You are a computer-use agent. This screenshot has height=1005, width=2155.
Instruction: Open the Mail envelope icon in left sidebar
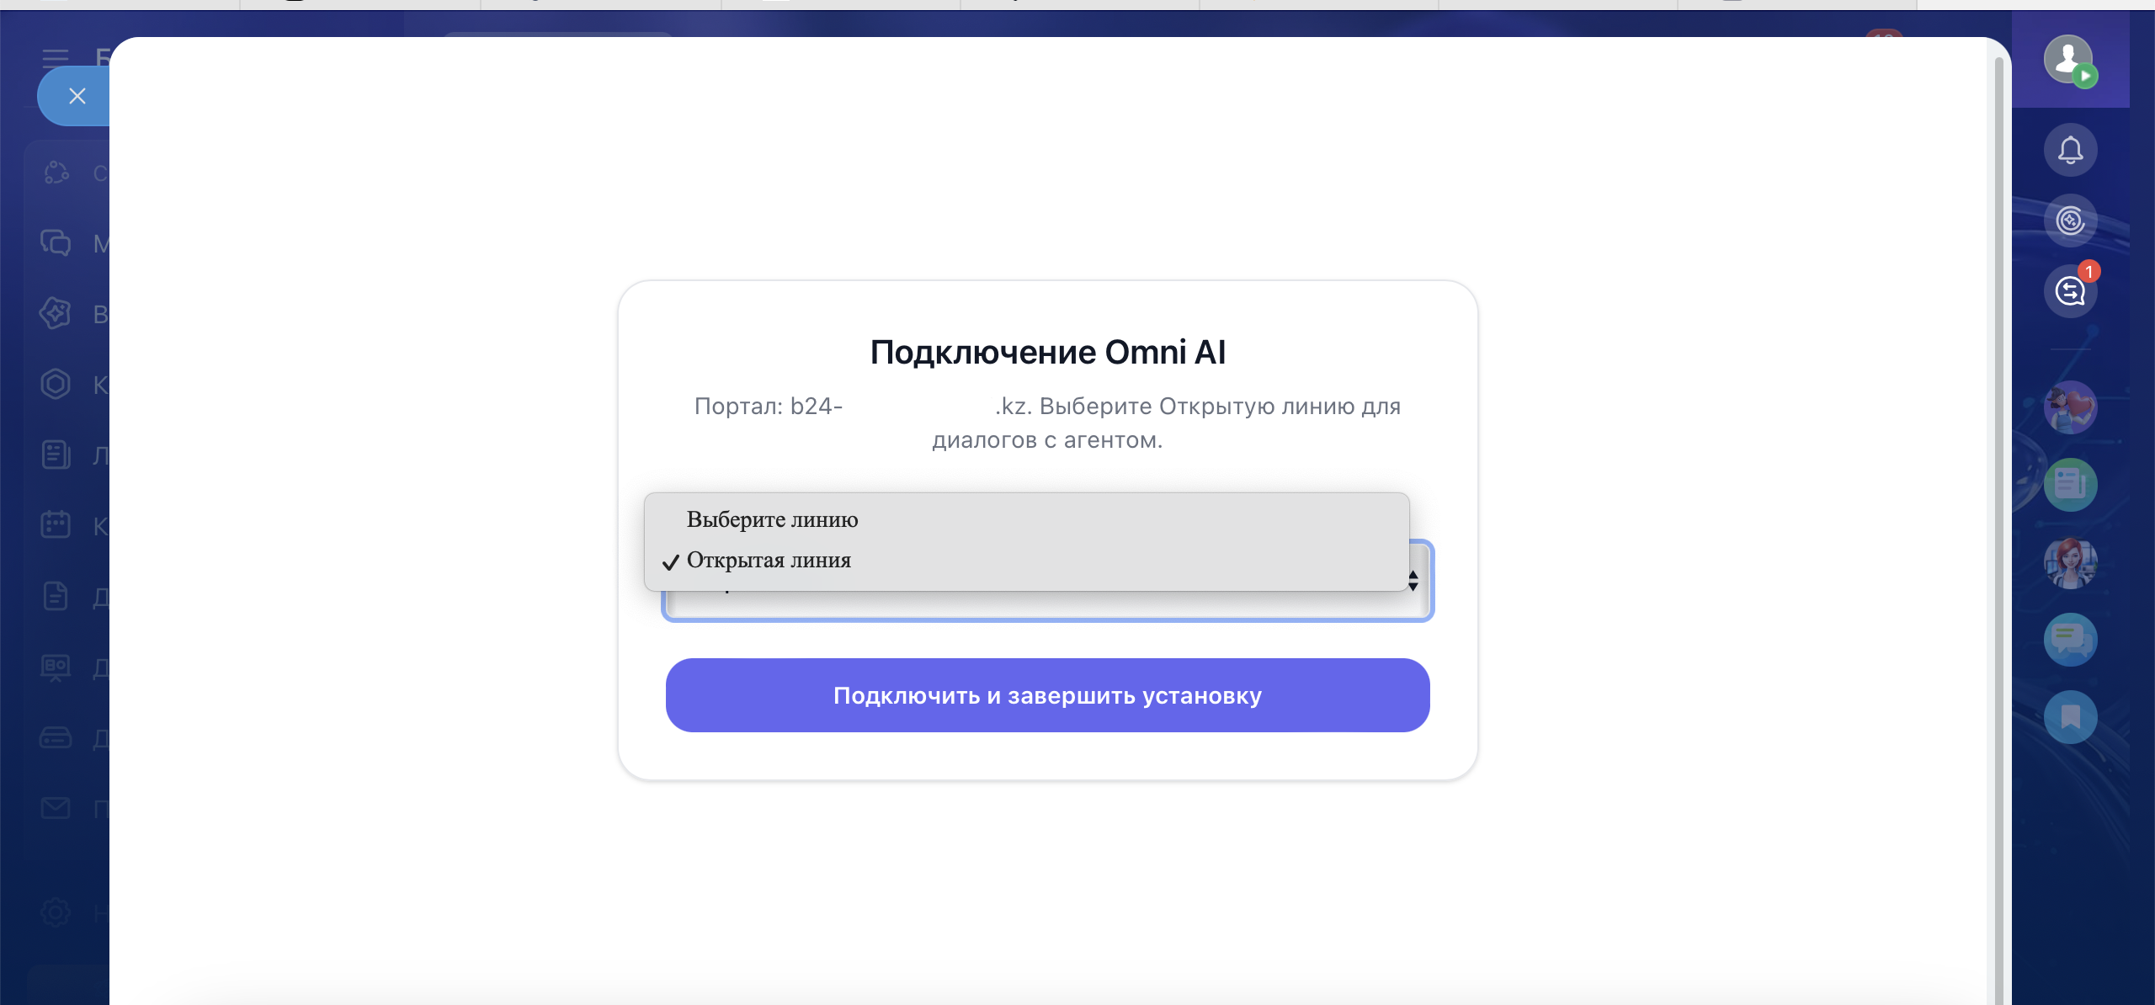[56, 809]
